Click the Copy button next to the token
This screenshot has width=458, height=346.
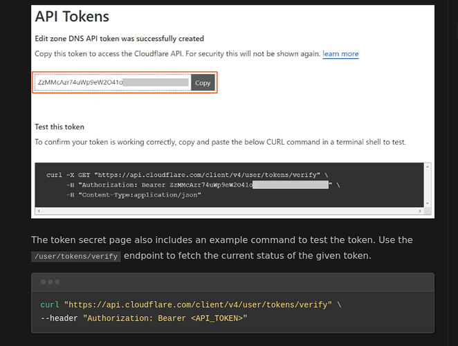click(x=203, y=83)
